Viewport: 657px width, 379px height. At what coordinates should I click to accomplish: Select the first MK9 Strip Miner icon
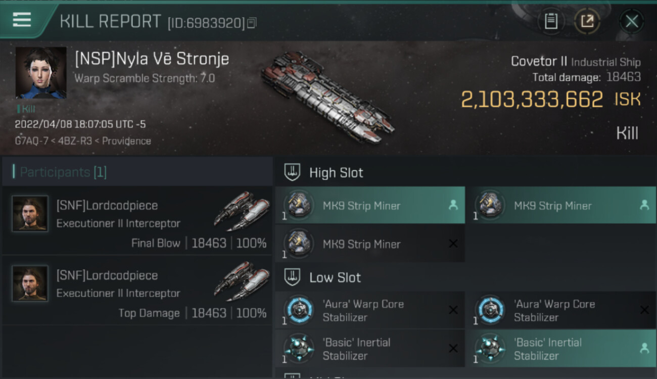299,205
